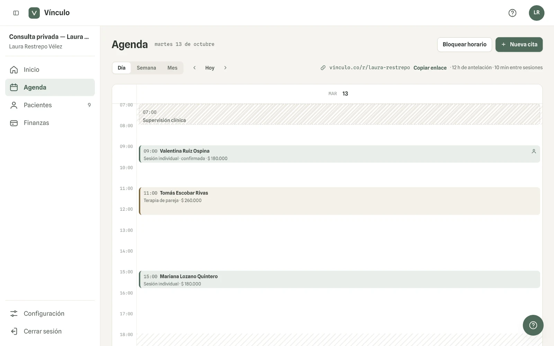Click the Vínculo logo icon
Screen dimensions: 554x346
tap(34, 13)
